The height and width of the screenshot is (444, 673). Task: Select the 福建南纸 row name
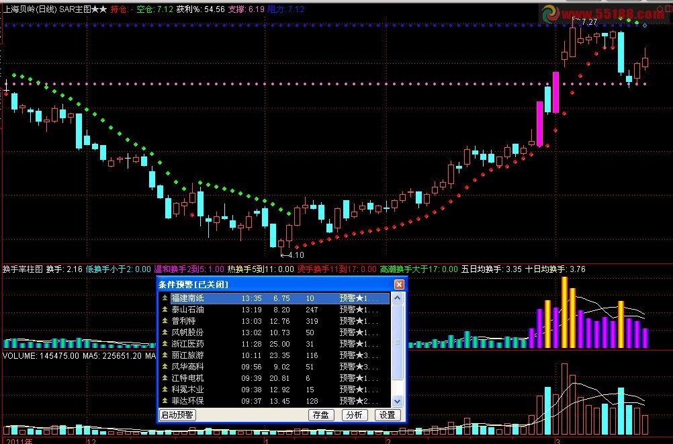pyautogui.click(x=187, y=298)
